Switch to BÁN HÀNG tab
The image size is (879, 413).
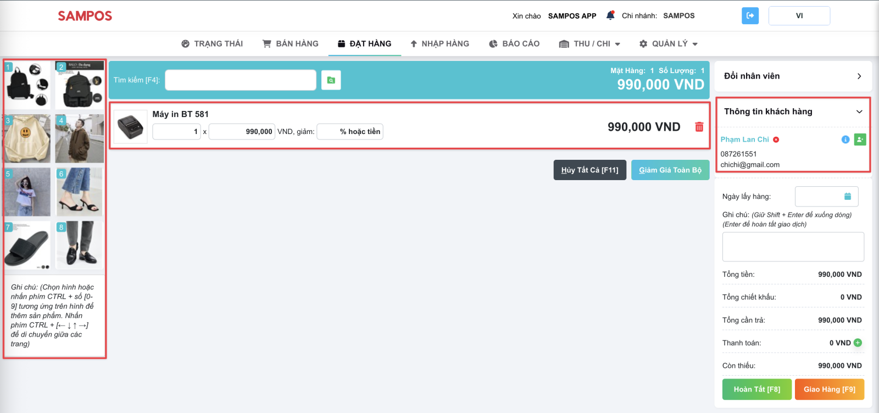point(291,44)
